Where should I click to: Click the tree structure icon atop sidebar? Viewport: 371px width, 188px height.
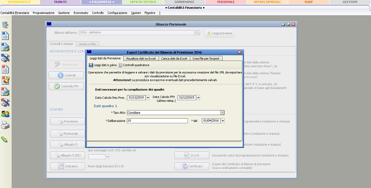point(5,25)
